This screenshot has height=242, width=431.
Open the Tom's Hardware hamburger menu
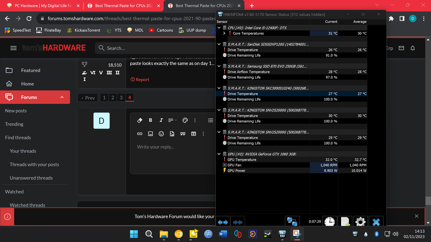point(13,48)
